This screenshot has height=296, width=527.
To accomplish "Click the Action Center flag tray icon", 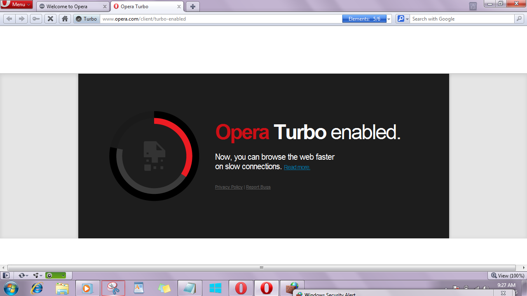I will 456,288.
